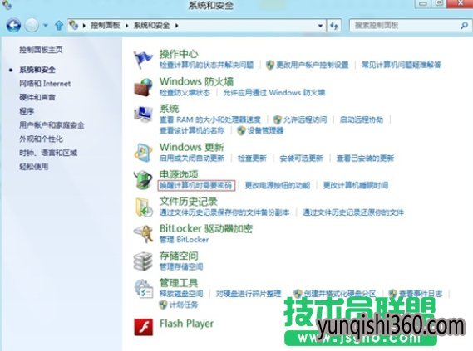Open the 电源选项 heading
The height and width of the screenshot is (351, 473).
pyautogui.click(x=179, y=174)
